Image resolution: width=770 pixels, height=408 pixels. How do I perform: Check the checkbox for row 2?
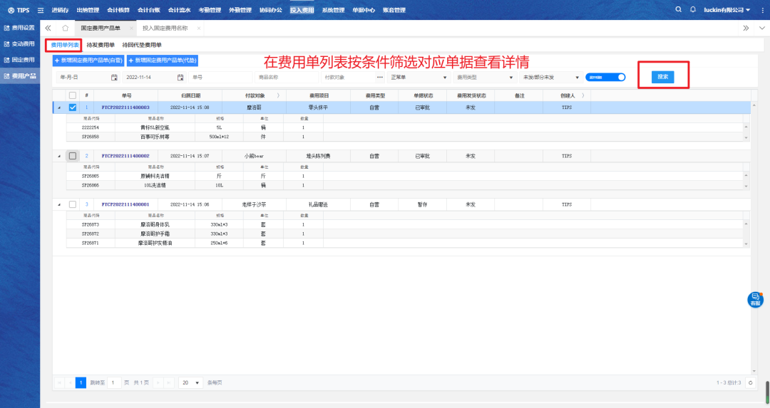(72, 155)
